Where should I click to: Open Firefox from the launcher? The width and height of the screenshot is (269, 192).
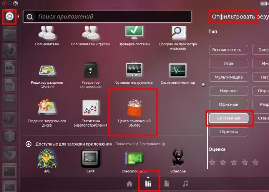[10, 51]
